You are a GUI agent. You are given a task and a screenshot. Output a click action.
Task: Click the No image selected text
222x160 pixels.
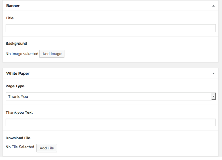(x=22, y=54)
